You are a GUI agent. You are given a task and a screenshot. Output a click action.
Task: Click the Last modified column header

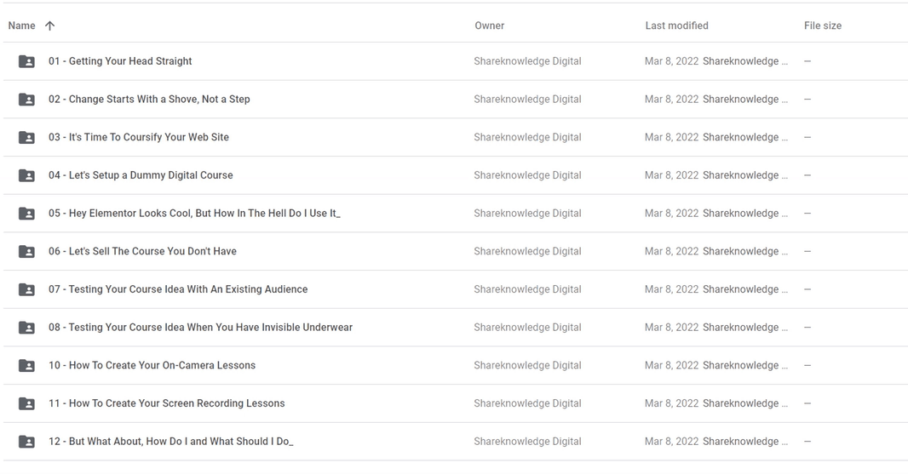click(676, 26)
